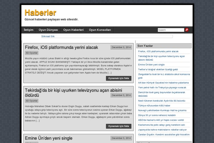Open sidebar link AA'dan Hürriyet Gazetesi'nin haberine yalanlama
Screen dimensions: 214x143
(x=163, y=83)
